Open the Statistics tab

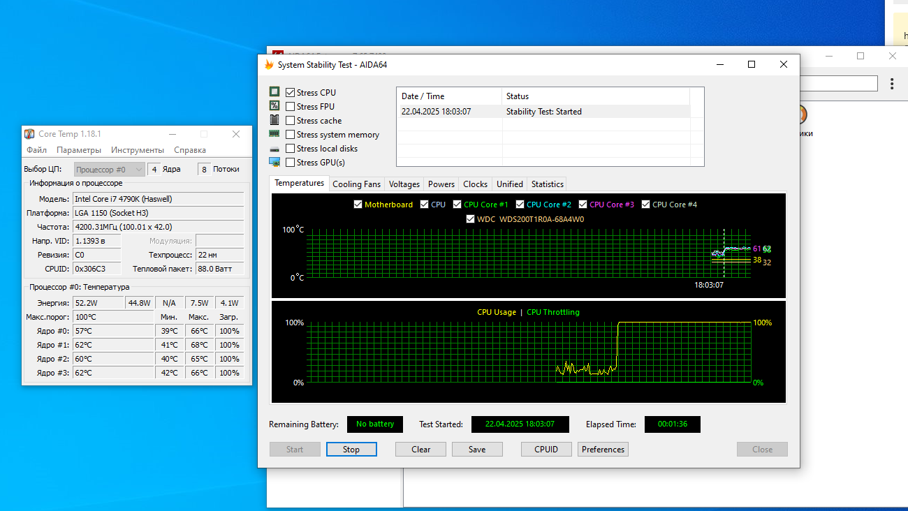click(x=547, y=184)
